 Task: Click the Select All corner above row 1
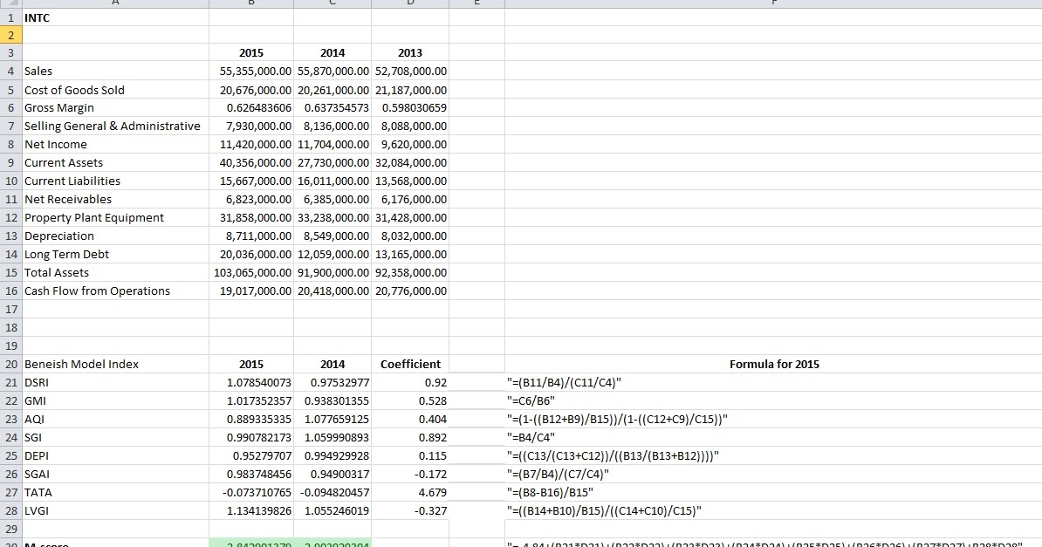pyautogui.click(x=10, y=3)
